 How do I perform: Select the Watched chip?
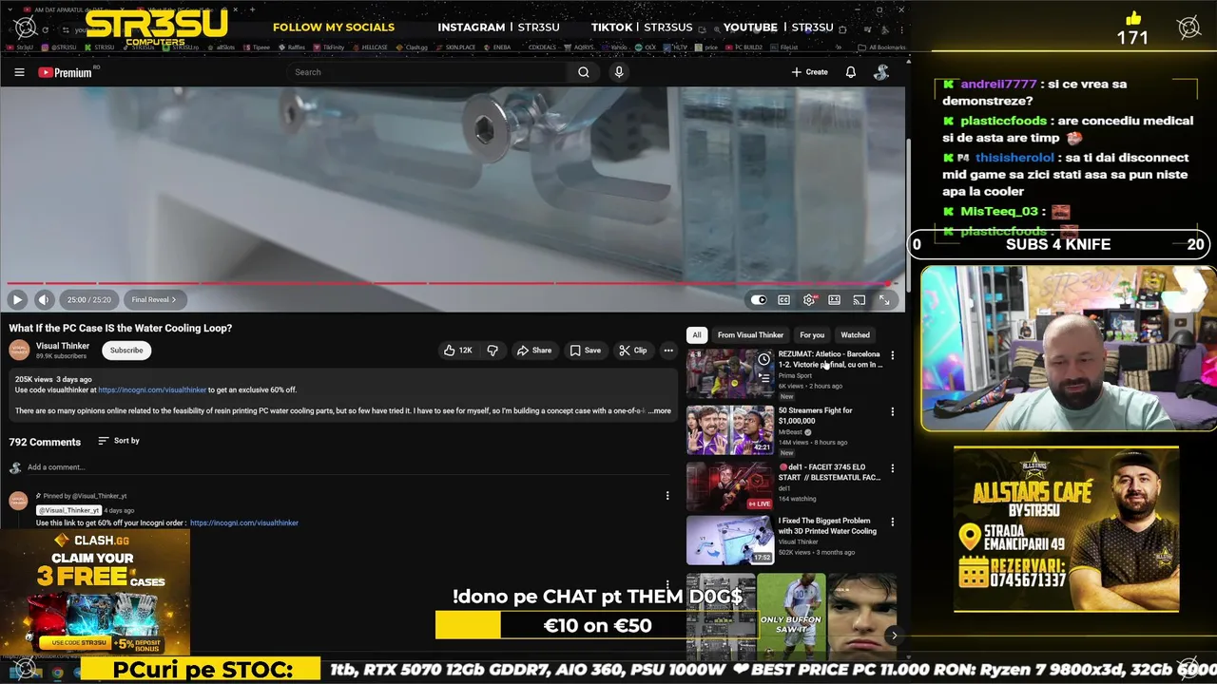tap(855, 334)
